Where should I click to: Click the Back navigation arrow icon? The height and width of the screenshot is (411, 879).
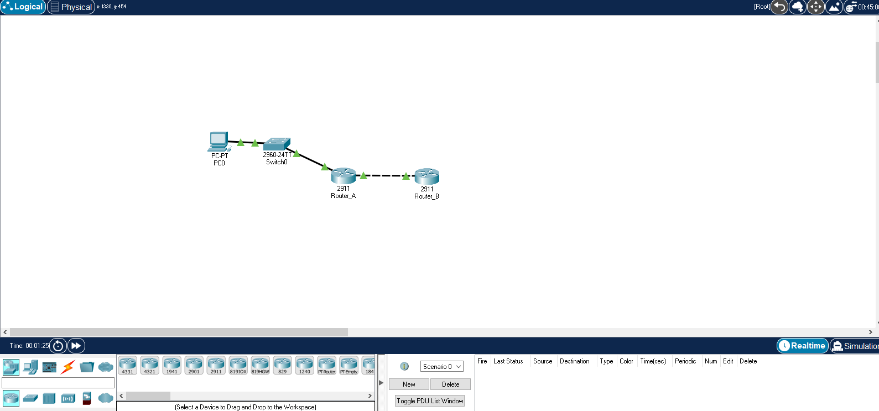[x=779, y=7]
